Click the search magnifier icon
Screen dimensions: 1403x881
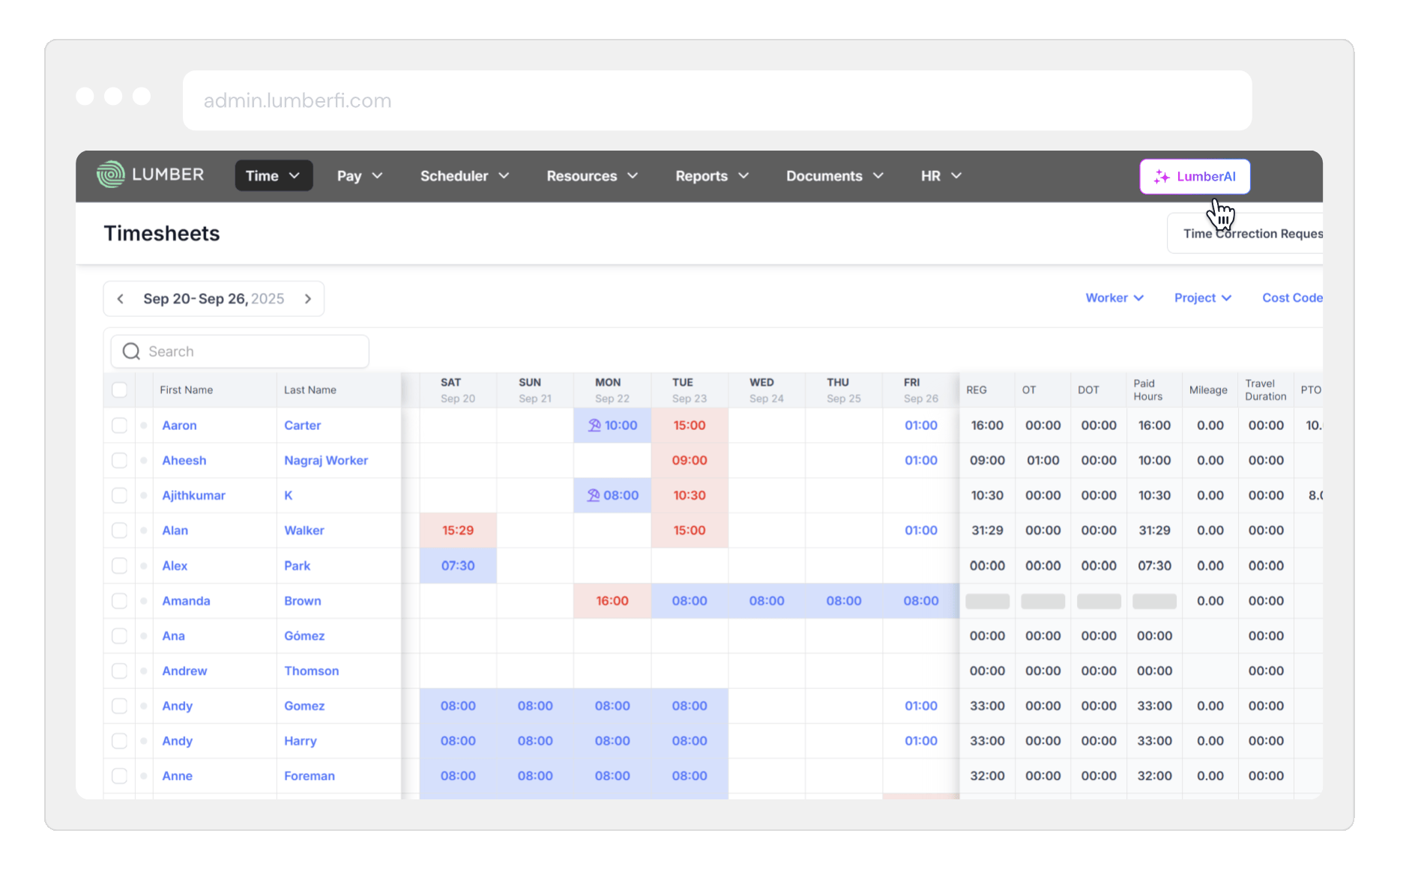(x=131, y=351)
